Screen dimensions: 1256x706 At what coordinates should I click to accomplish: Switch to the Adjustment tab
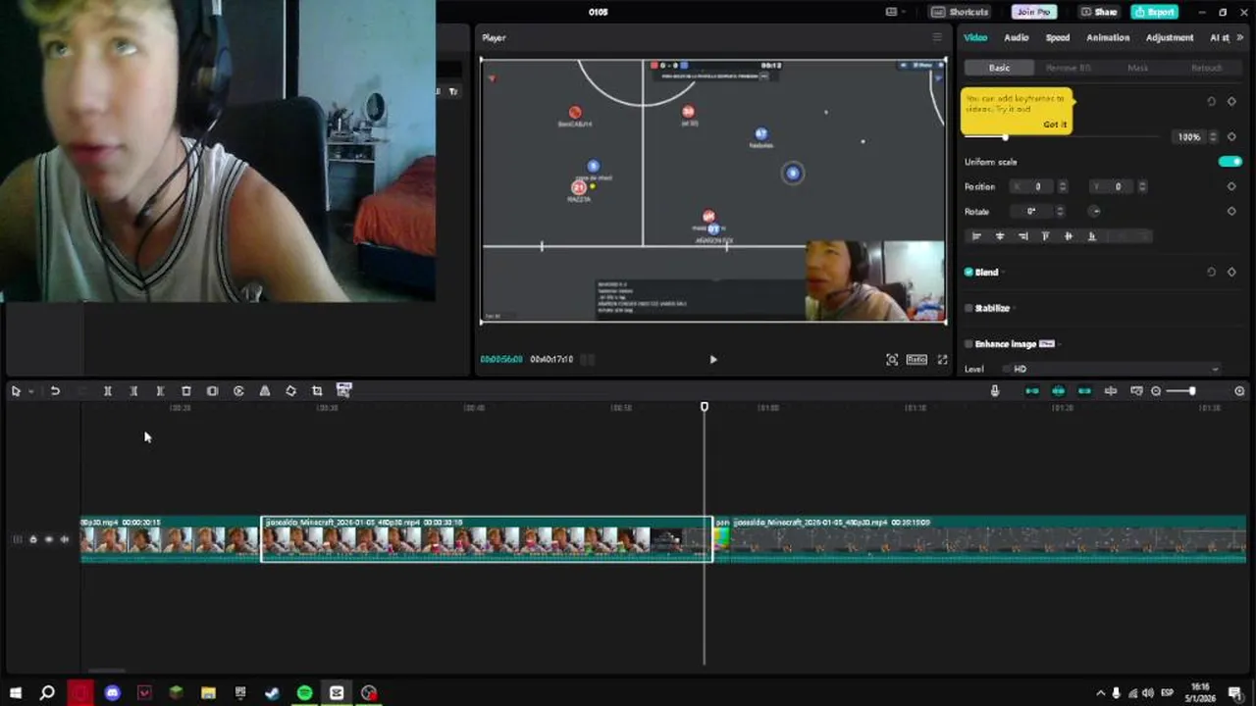coord(1170,38)
